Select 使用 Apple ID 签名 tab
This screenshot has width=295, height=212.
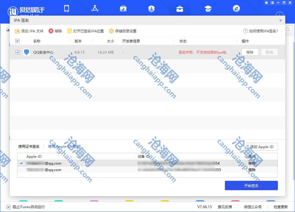[64, 146]
